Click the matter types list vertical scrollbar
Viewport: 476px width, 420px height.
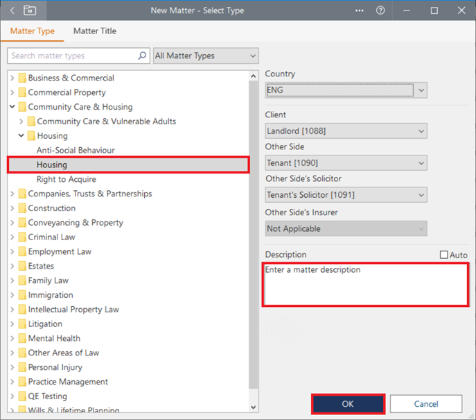point(254,229)
